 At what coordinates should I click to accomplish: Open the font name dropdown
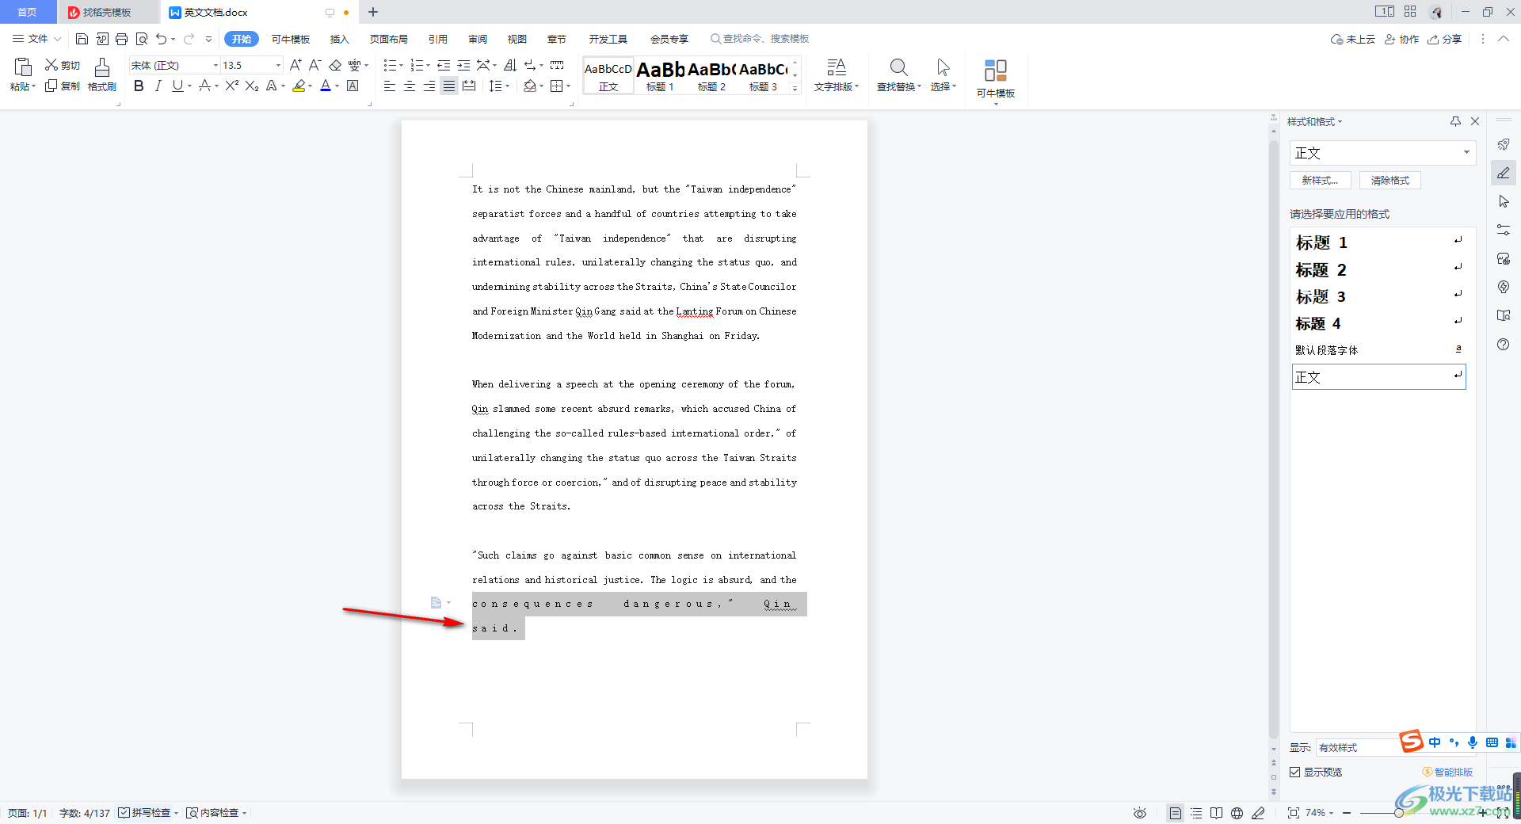[215, 65]
